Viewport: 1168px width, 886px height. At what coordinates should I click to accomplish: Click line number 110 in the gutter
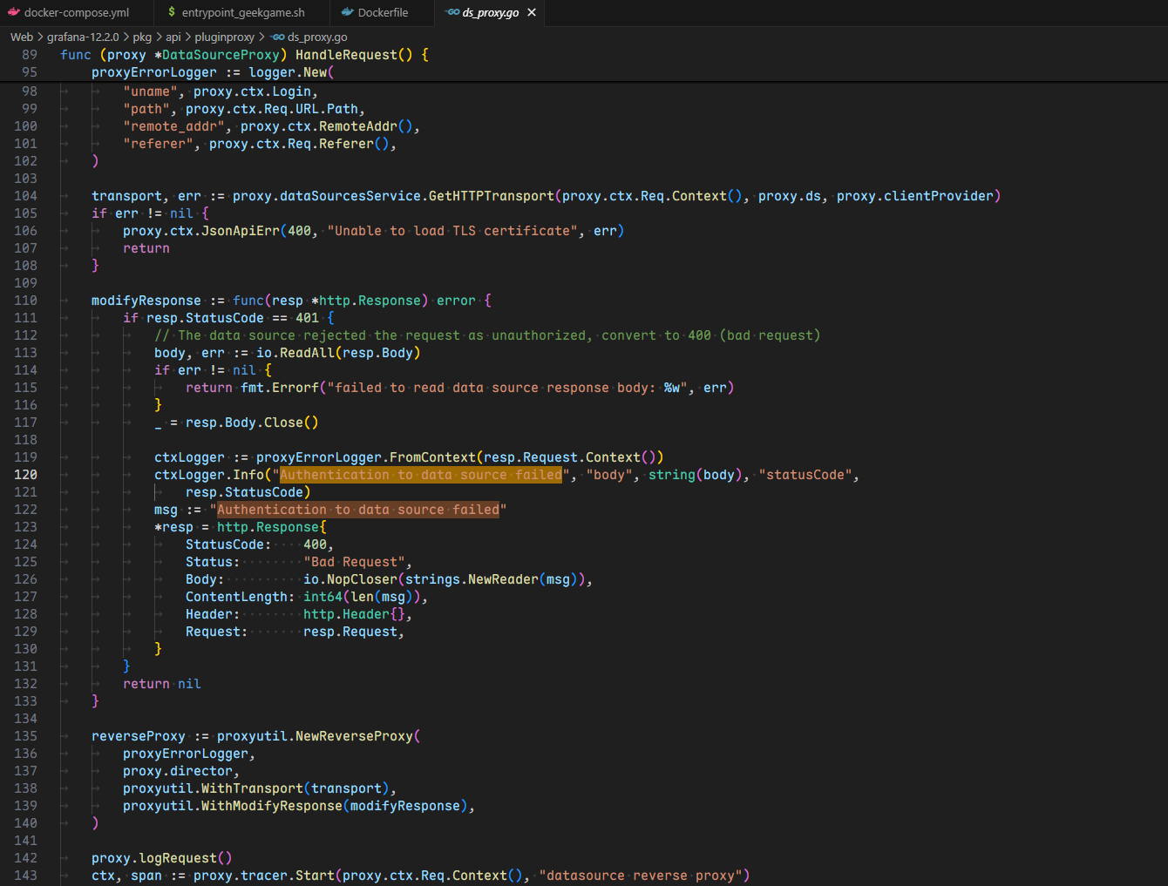click(26, 301)
